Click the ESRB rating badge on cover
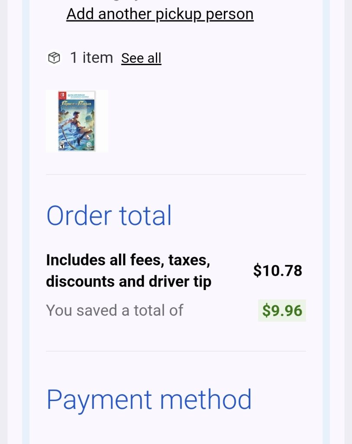 point(62,146)
